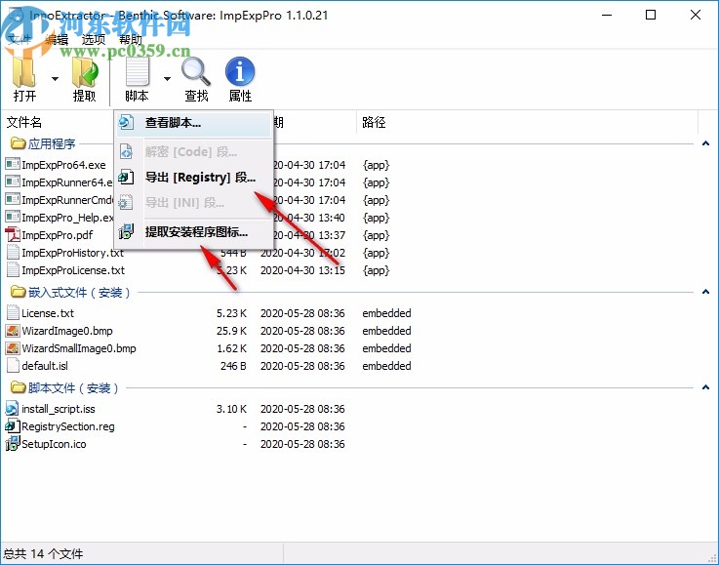Click the WizardImage0.bmp image icon
The width and height of the screenshot is (719, 565).
pyautogui.click(x=13, y=331)
